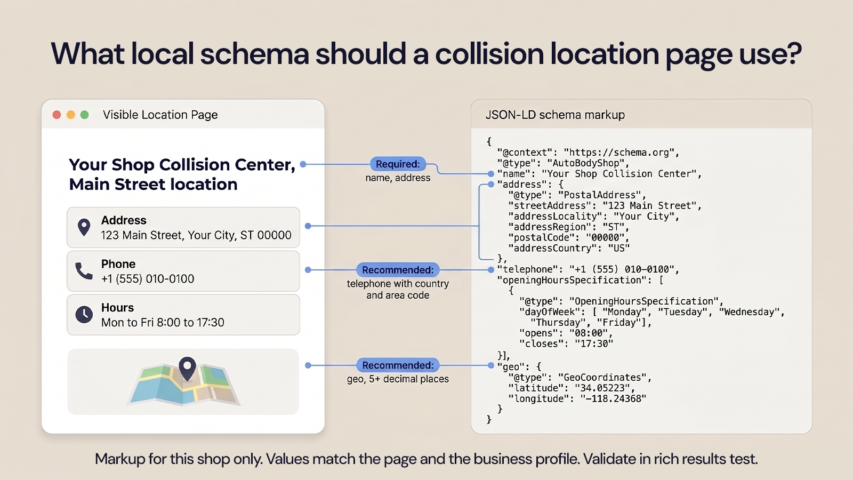Click the map pin icon beside Address

(84, 227)
